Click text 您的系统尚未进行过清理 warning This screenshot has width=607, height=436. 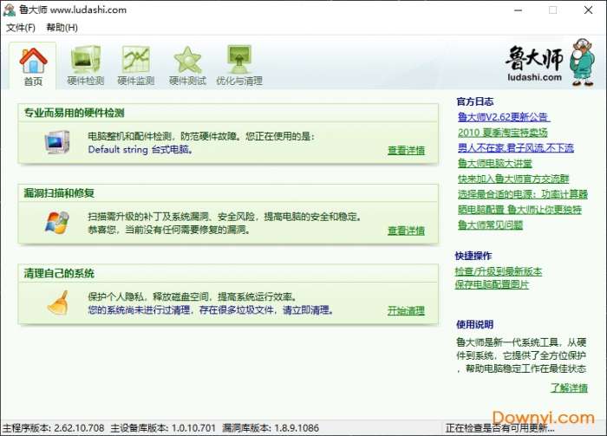pyautogui.click(x=211, y=310)
